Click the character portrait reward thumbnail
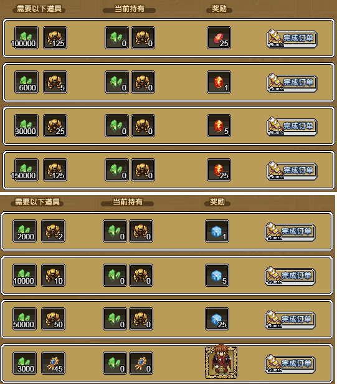 click(x=221, y=362)
